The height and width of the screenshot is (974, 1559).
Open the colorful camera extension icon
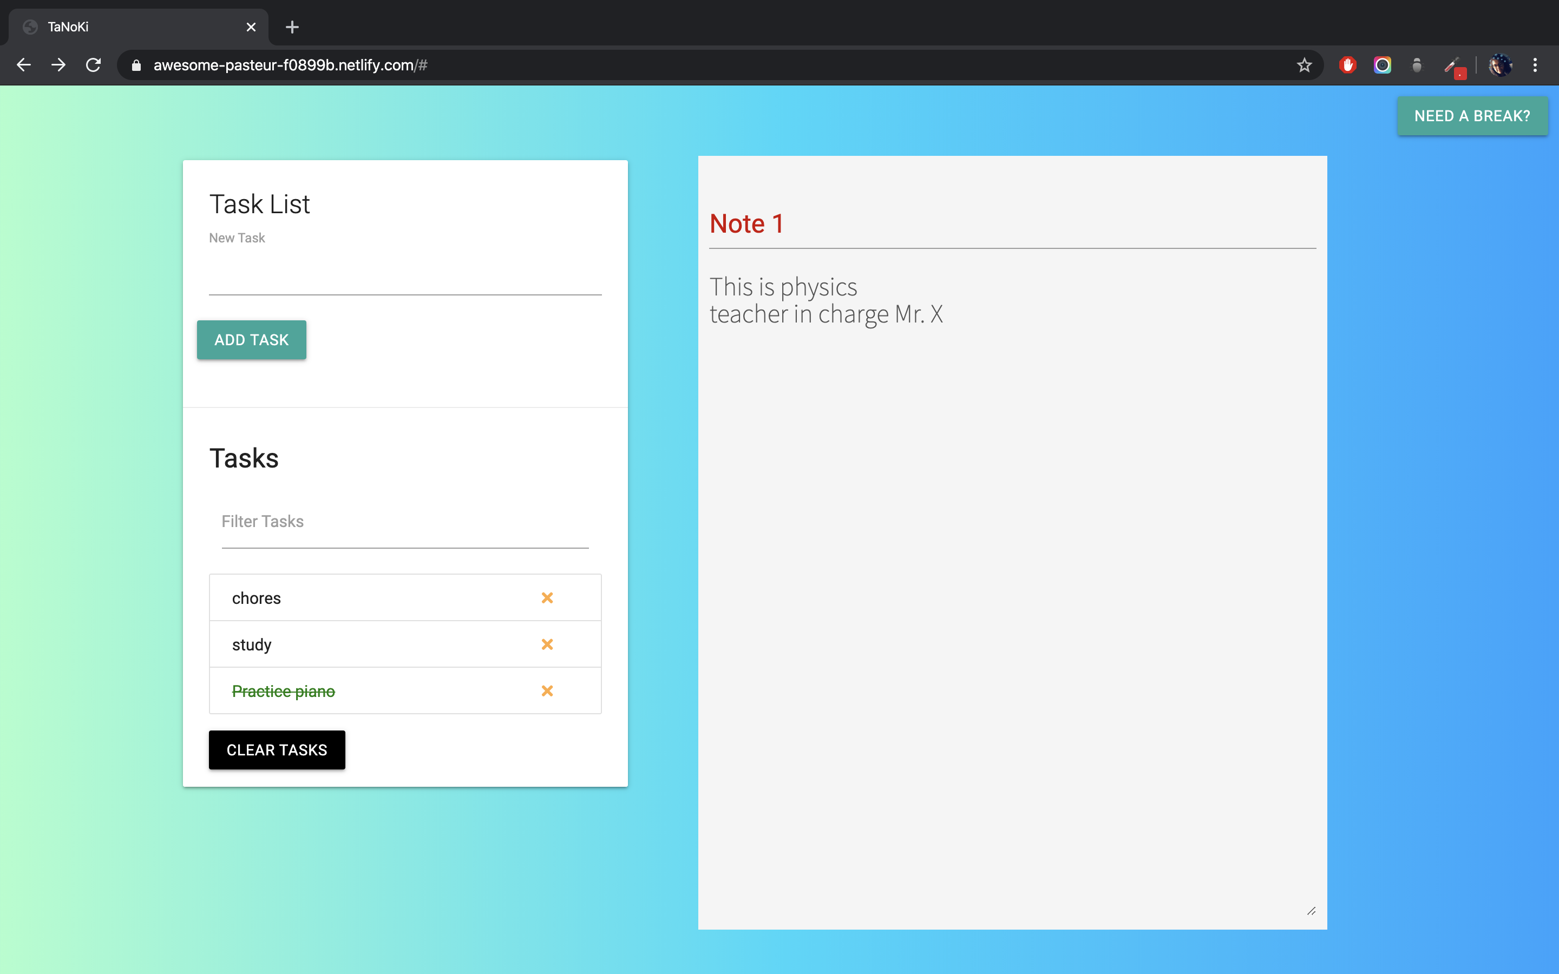coord(1382,65)
